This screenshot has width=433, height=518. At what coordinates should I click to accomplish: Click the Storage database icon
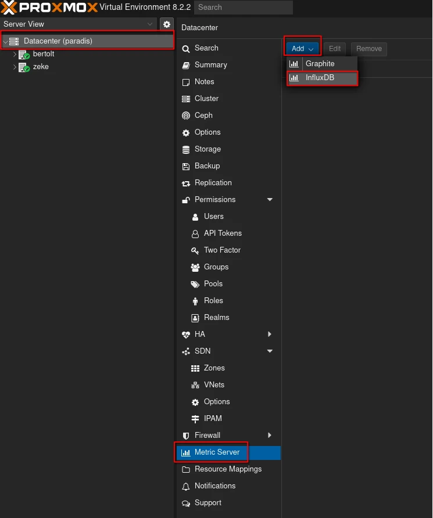186,149
